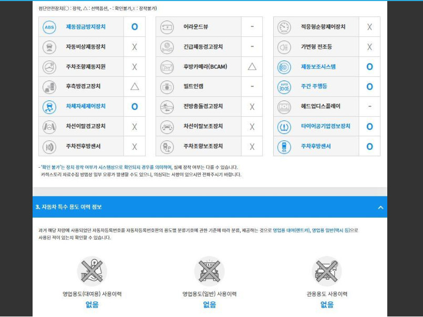Screen dimensions: 423x317
Task: Select the ABS 제동잠금방지장치 icon
Action: point(50,26)
